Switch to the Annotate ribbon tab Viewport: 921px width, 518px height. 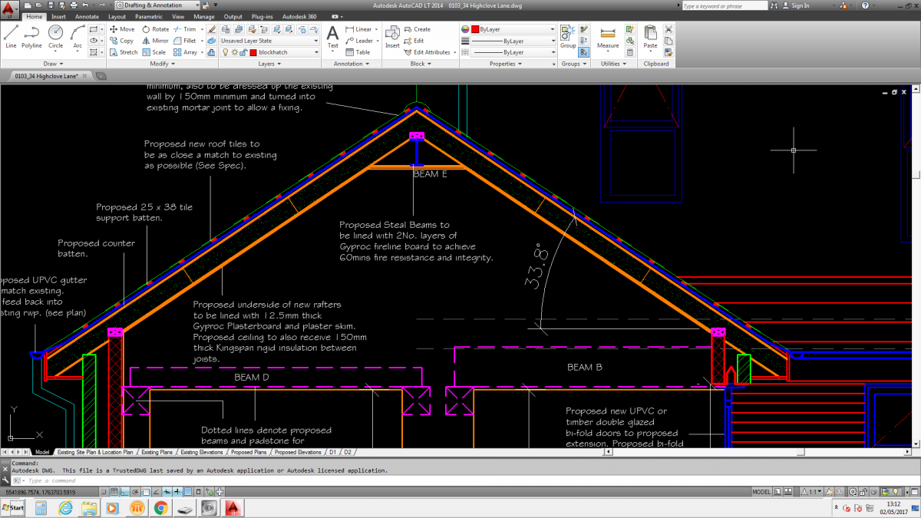tap(87, 16)
